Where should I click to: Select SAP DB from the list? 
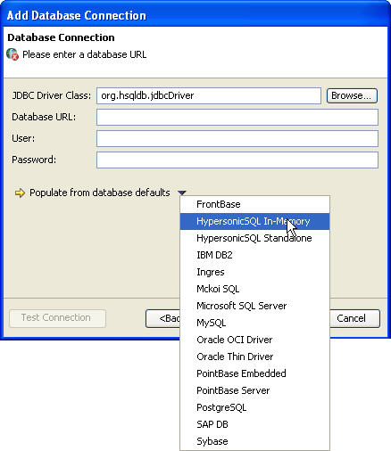[x=254, y=424]
